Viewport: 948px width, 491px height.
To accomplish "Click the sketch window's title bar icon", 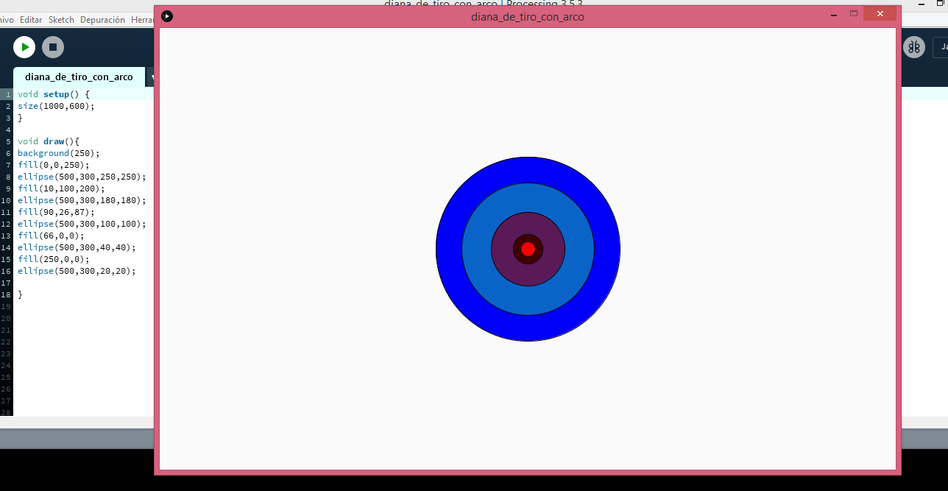I will tap(167, 15).
